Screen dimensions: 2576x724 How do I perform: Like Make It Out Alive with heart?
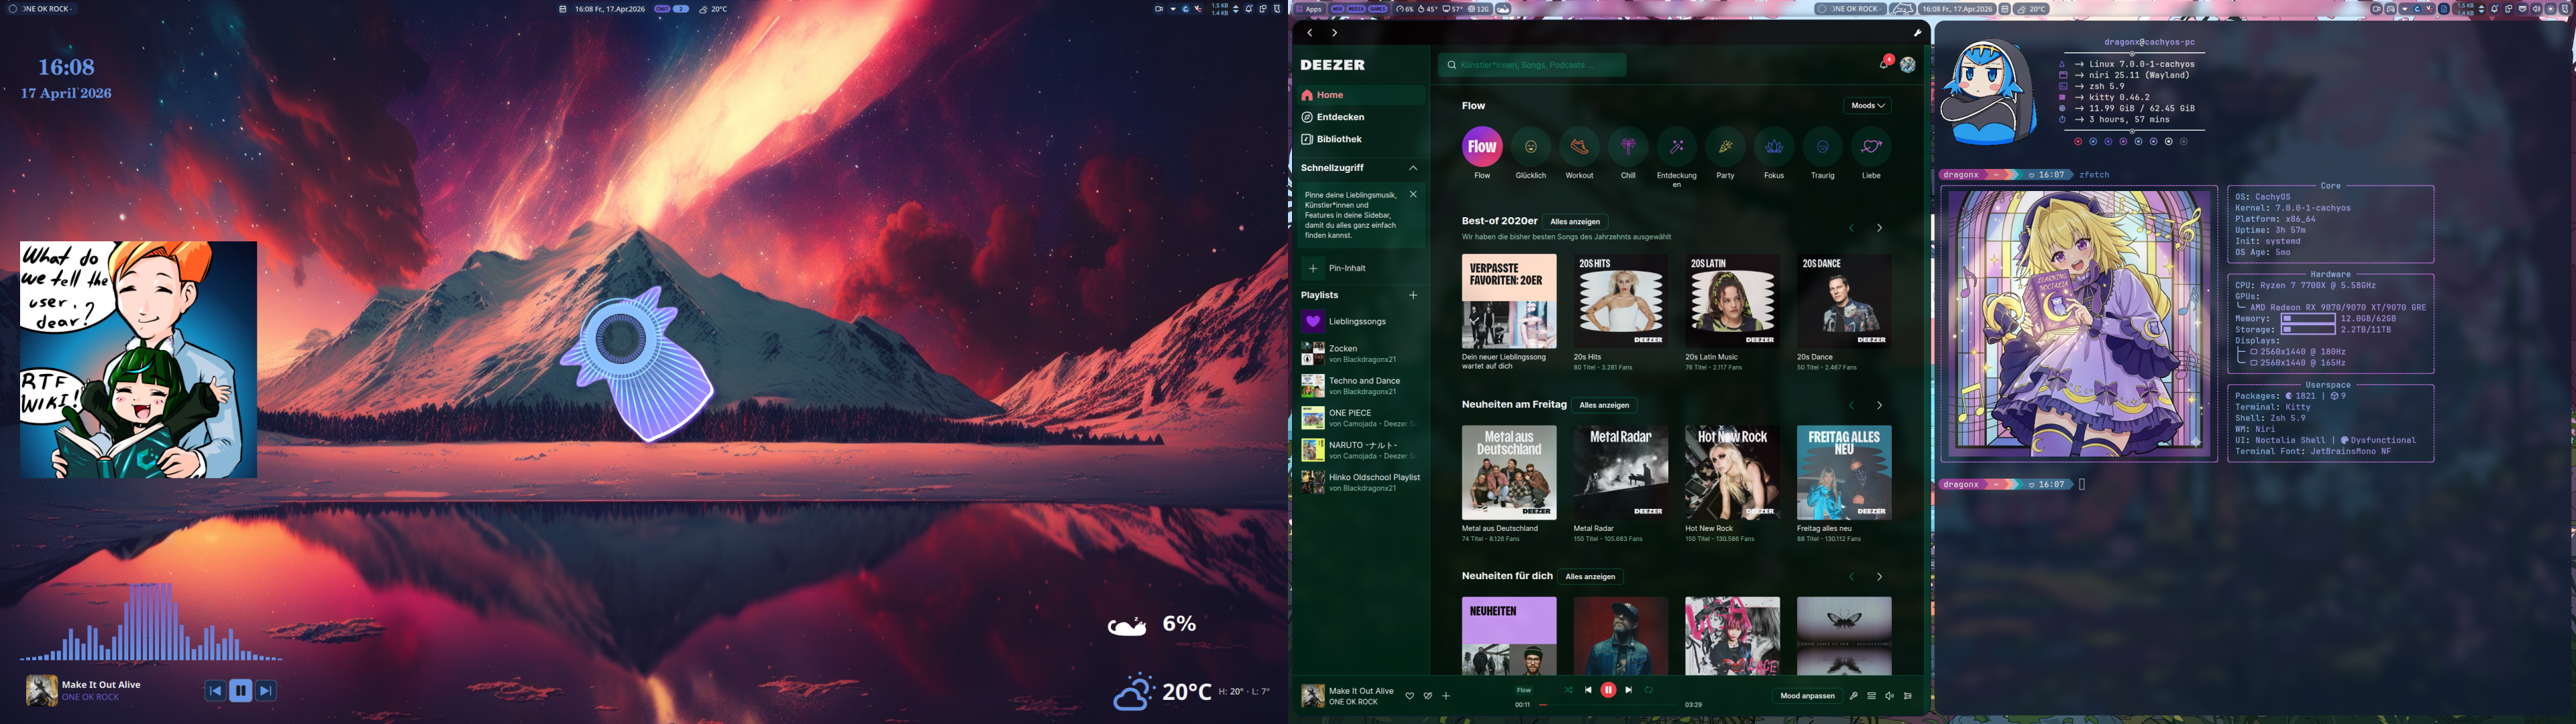point(1409,696)
